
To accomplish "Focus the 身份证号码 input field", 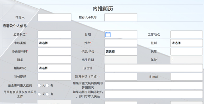I will (54, 51).
